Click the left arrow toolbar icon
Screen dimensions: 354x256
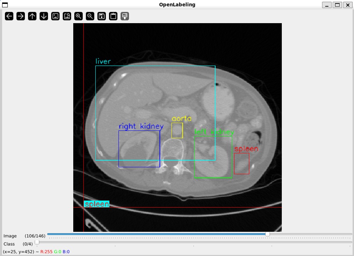(x=9, y=16)
